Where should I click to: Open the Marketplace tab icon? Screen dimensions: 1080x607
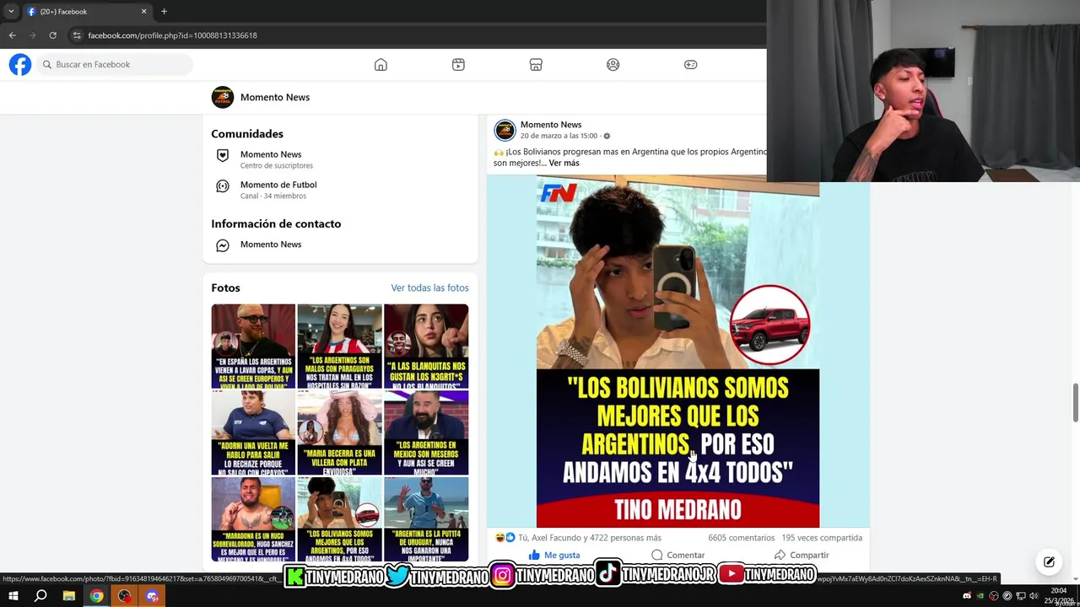pos(536,65)
